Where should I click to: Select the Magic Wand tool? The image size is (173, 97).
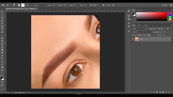(2, 20)
